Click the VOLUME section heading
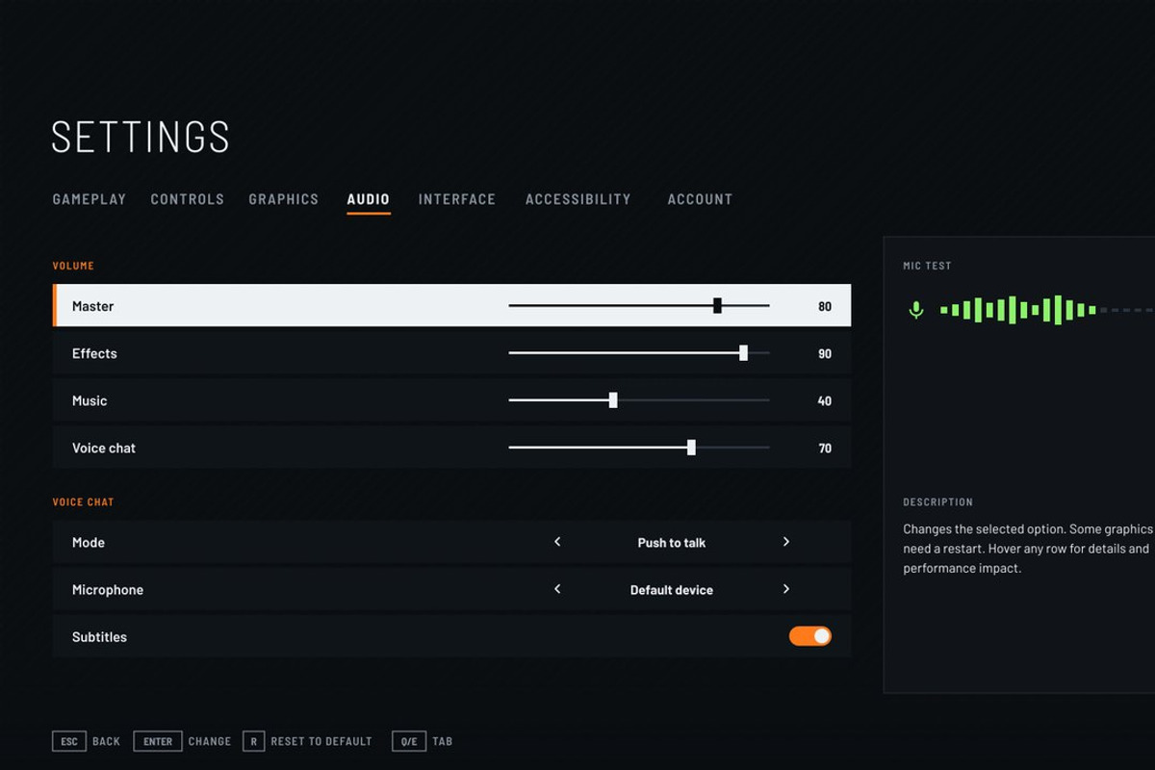 tap(73, 266)
